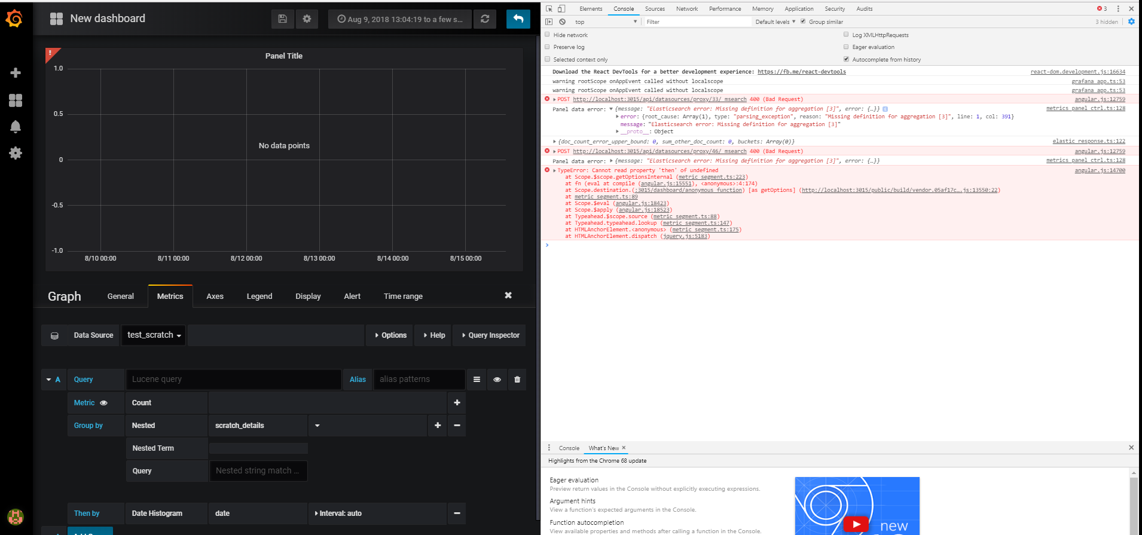
Task: Enable the Eager evaluation checkbox
Action: tap(846, 47)
